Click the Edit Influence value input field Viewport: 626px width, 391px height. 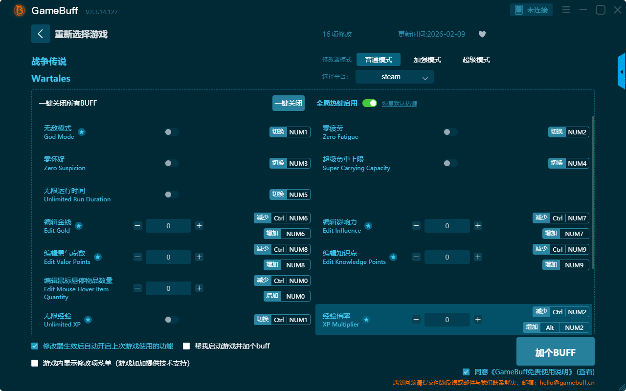(447, 226)
